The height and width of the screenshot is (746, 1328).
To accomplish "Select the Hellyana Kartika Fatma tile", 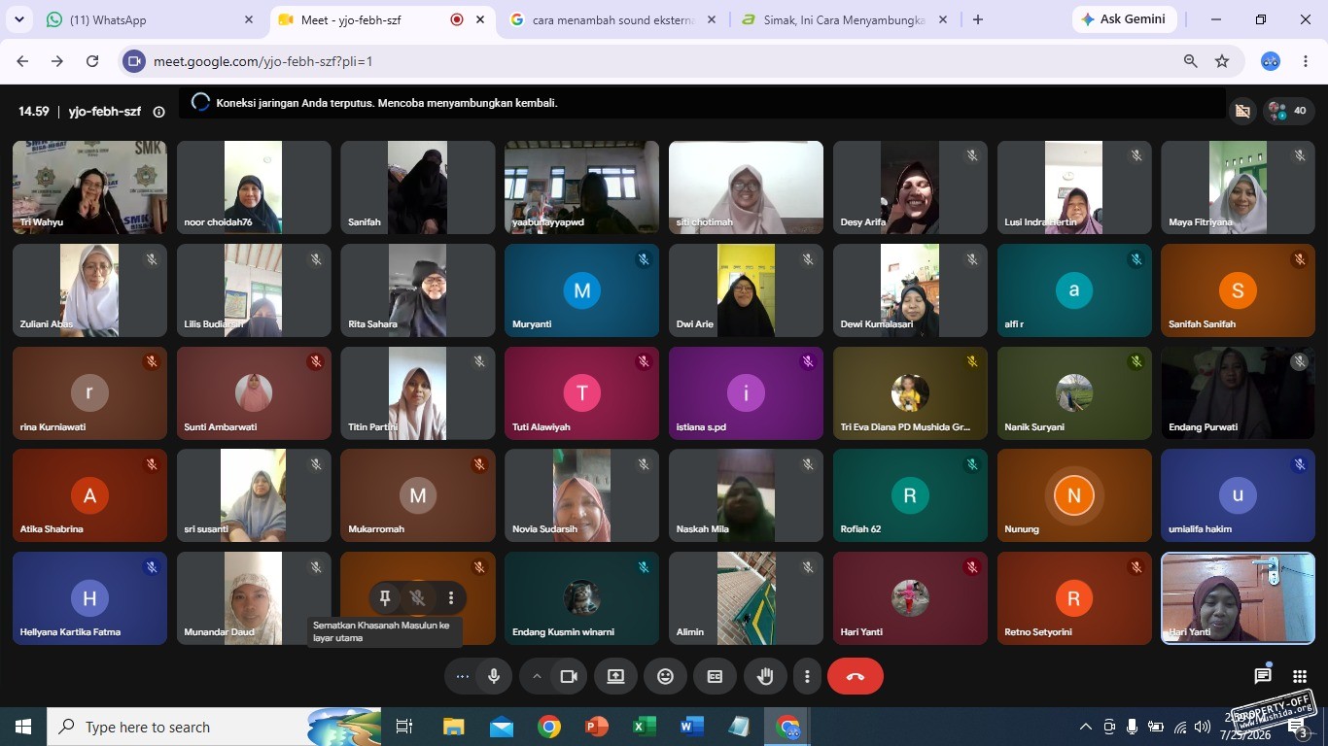I will (x=89, y=598).
